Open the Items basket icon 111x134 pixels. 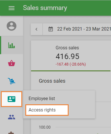(11, 63)
